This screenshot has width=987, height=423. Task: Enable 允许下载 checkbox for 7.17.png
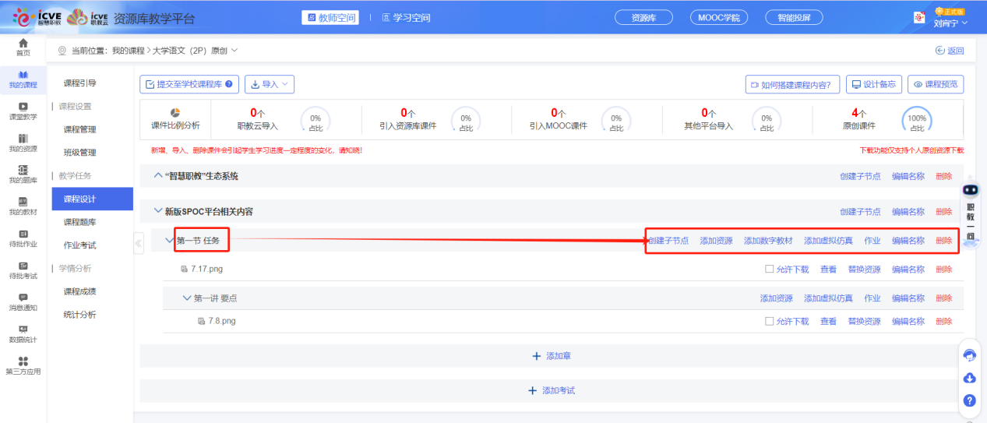pyautogui.click(x=770, y=270)
